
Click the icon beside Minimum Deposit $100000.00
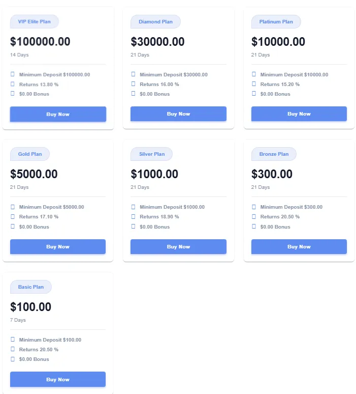click(x=13, y=74)
